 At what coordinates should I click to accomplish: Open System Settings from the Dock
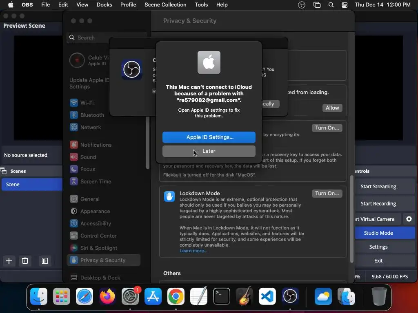(x=130, y=296)
